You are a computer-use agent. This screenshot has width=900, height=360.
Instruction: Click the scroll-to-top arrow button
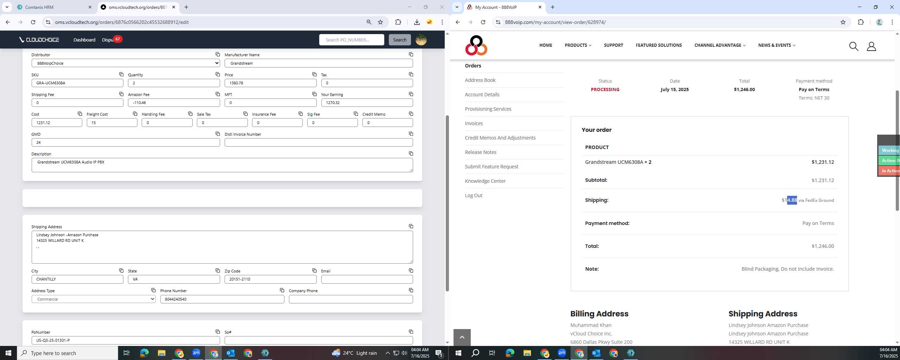tap(462, 337)
